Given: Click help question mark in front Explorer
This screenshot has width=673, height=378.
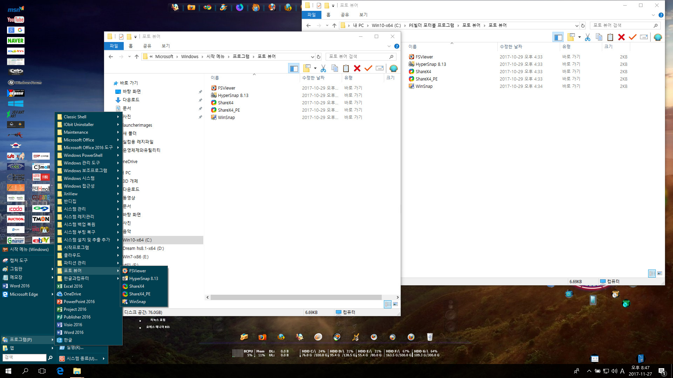Looking at the screenshot, I should coord(396,46).
